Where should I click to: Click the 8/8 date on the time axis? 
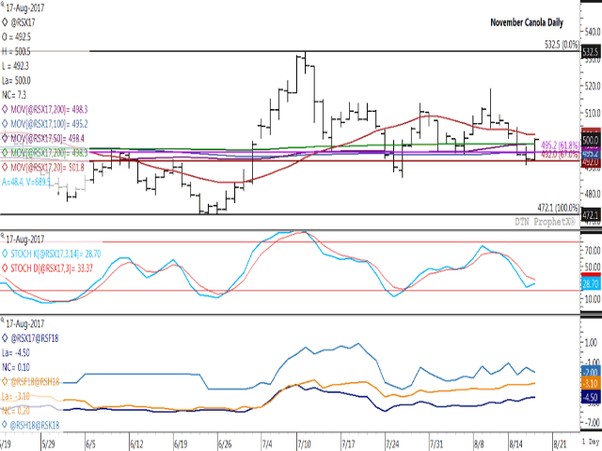tap(479, 444)
